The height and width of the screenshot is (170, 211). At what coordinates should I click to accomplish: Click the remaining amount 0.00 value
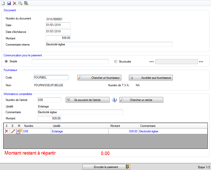[105, 153]
